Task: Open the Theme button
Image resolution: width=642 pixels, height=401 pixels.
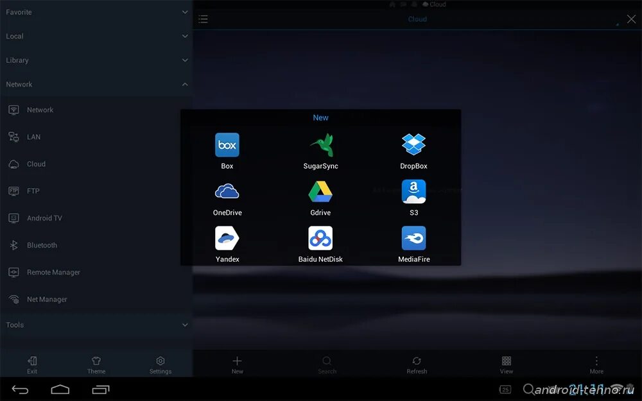Action: (x=96, y=365)
